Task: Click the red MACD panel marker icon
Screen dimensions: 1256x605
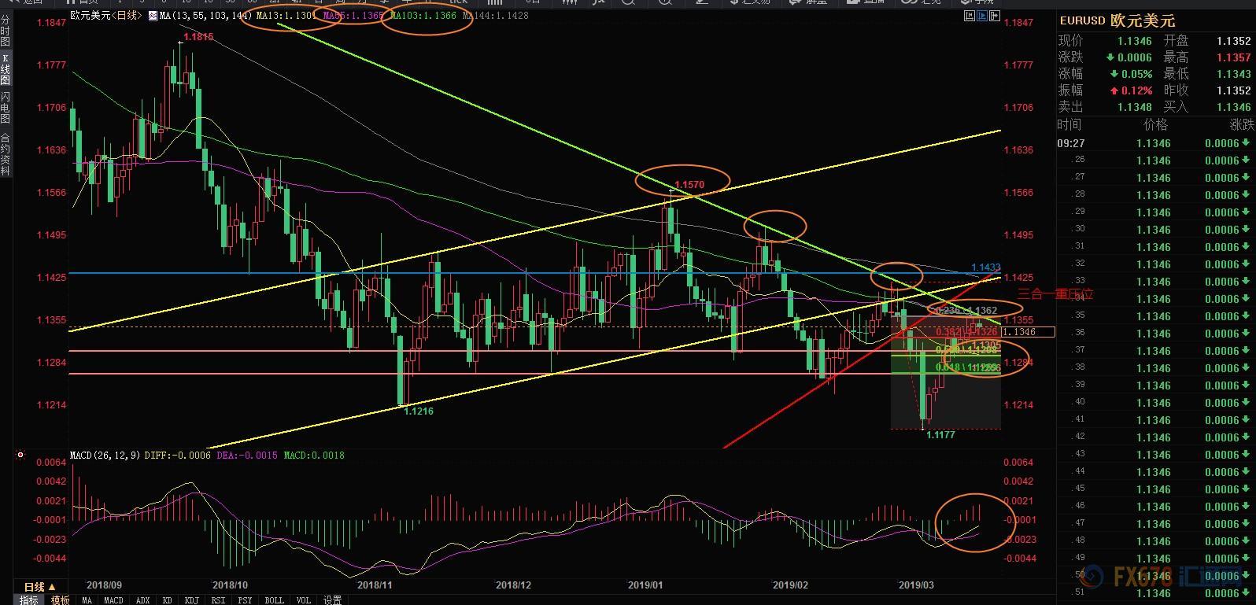Action: pyautogui.click(x=20, y=456)
